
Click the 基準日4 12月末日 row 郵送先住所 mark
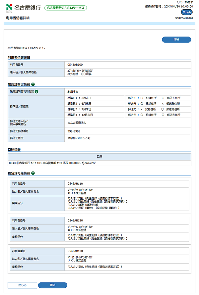163,115
